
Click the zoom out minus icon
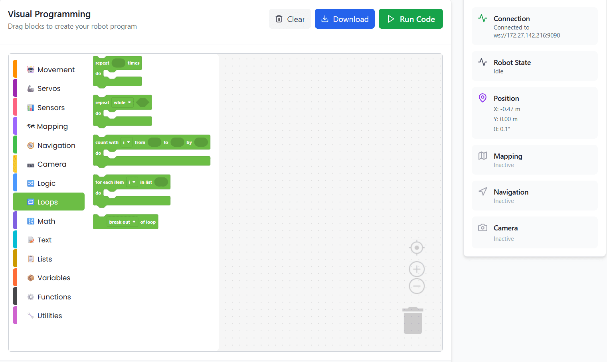coord(417,286)
